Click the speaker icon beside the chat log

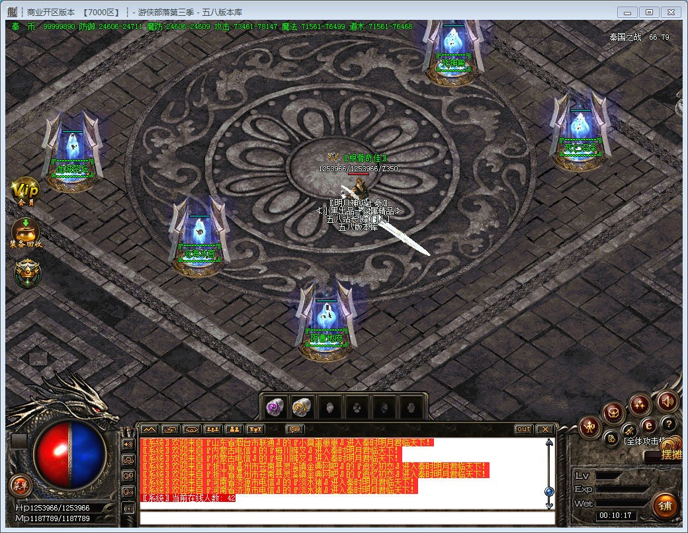point(128,444)
